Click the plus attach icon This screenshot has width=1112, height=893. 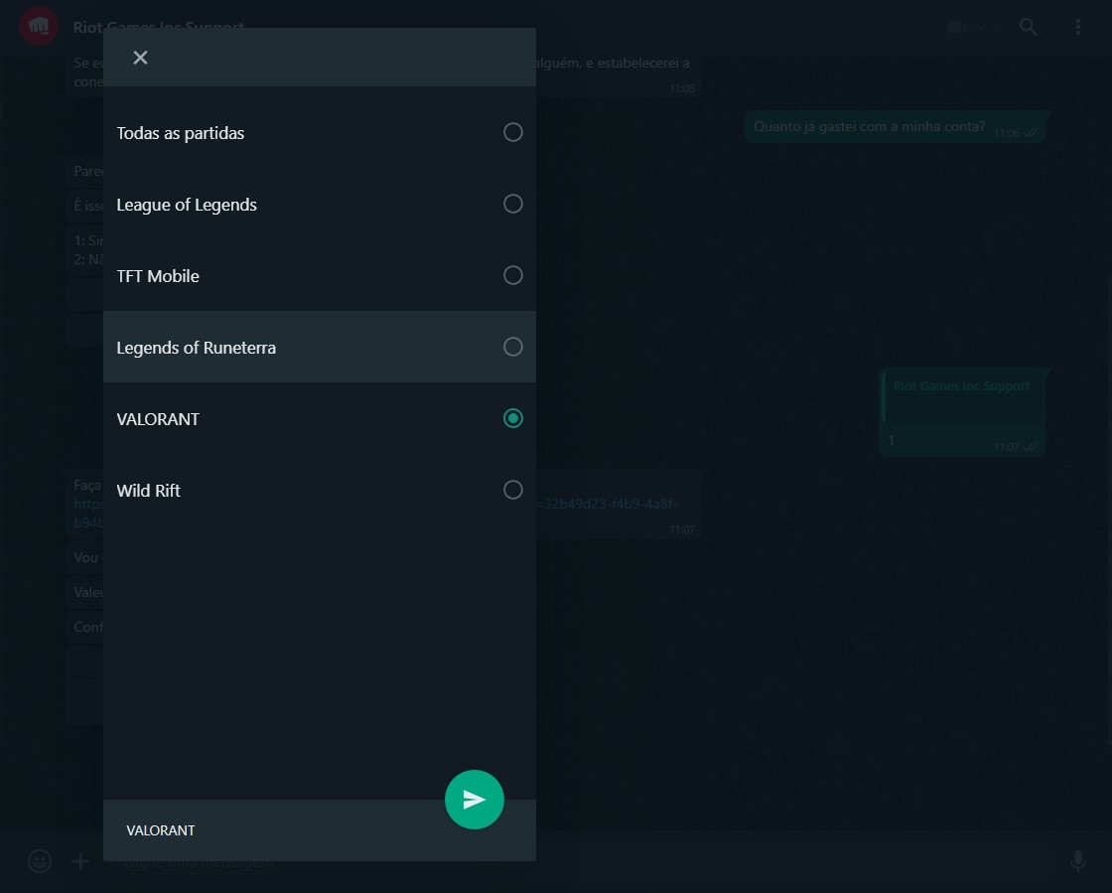click(80, 861)
